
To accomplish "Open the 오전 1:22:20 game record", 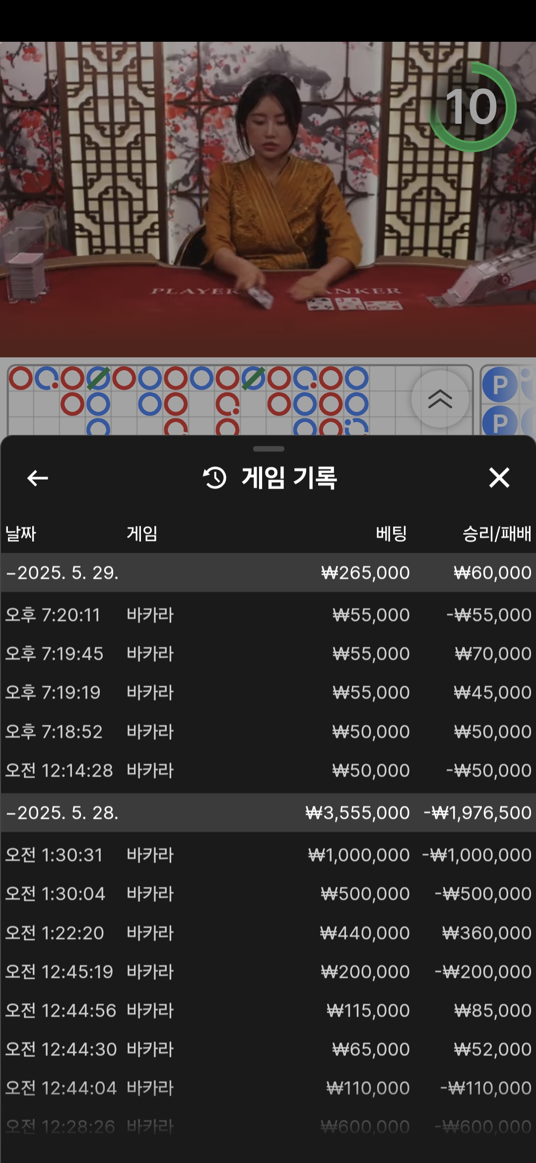I will coord(268,933).
